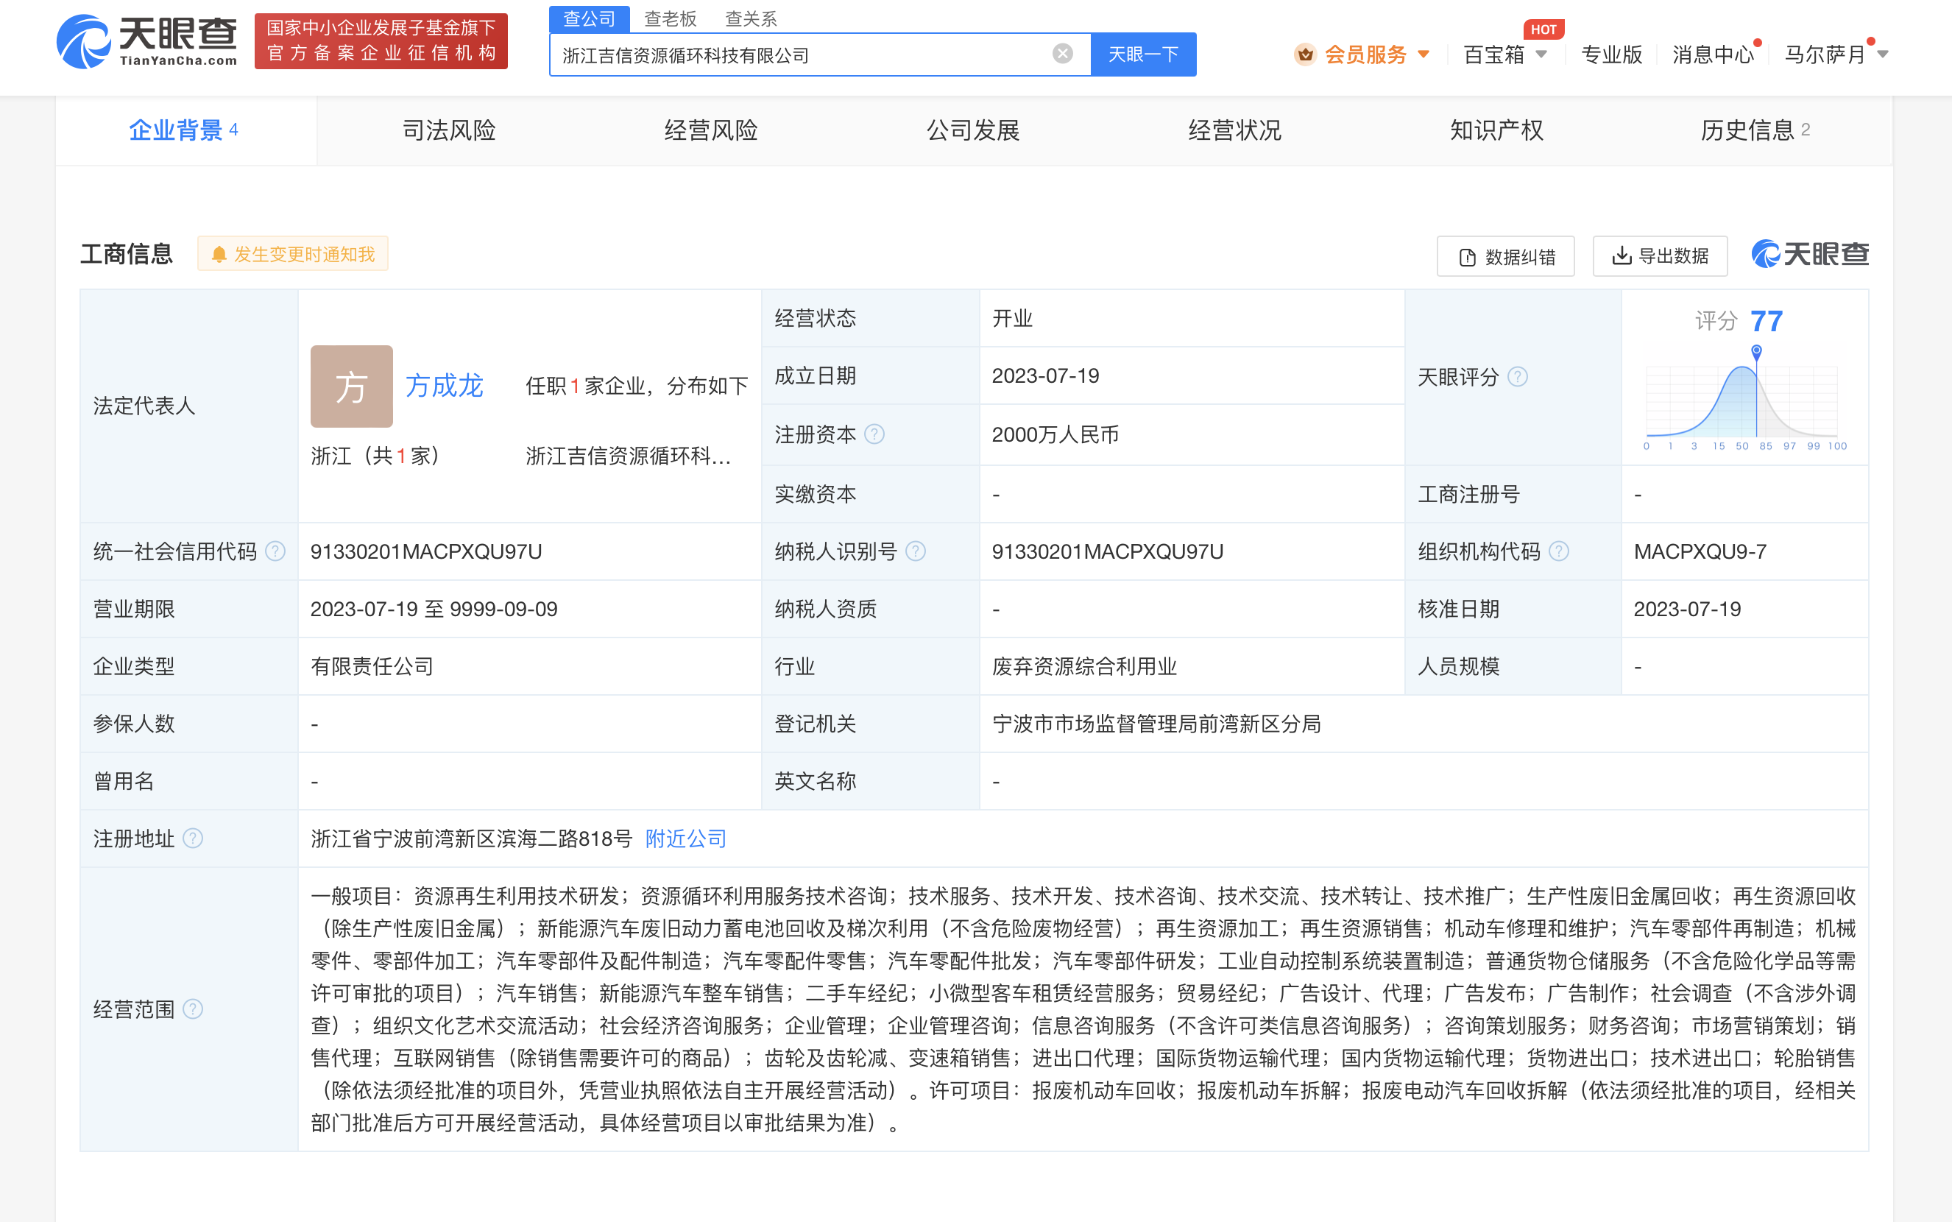Click the 天眼评分 question mark icon
This screenshot has width=1952, height=1222.
pyautogui.click(x=1518, y=376)
